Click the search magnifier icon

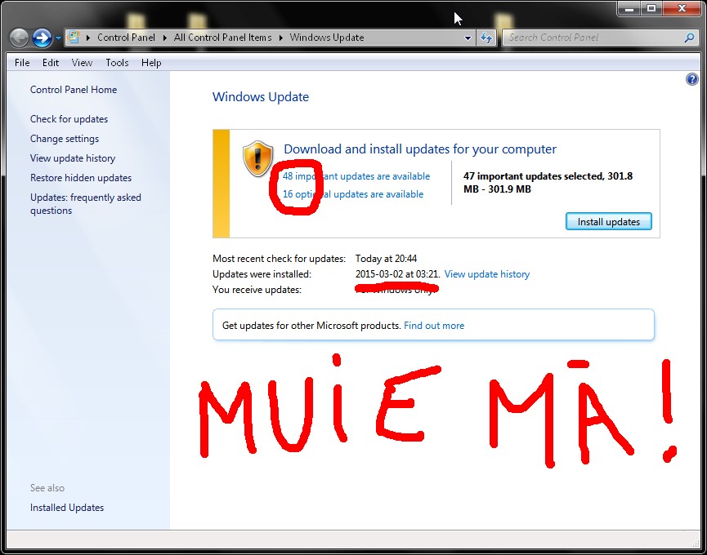tap(689, 38)
